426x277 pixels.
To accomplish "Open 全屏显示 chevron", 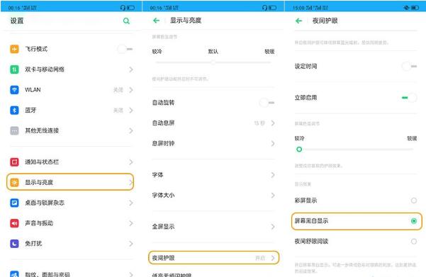I will (x=273, y=227).
